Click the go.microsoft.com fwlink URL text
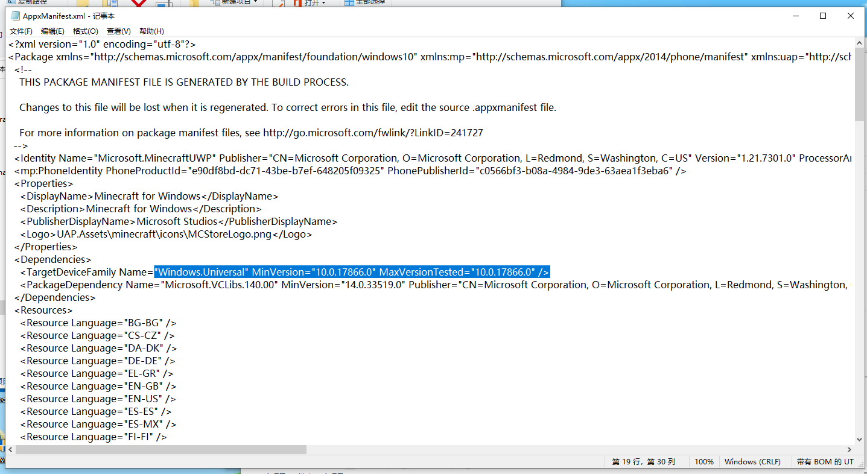The width and height of the screenshot is (867, 474). (373, 133)
